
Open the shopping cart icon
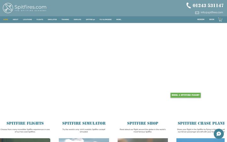coord(220,20)
